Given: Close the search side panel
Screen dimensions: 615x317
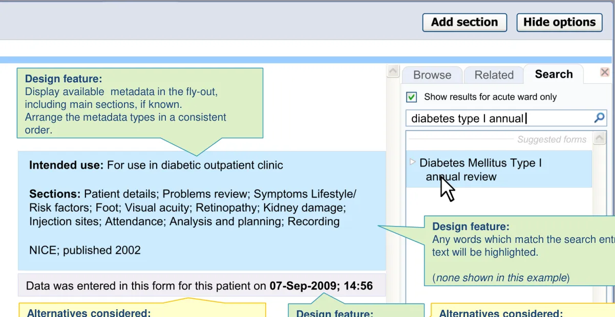Looking at the screenshot, I should point(605,72).
